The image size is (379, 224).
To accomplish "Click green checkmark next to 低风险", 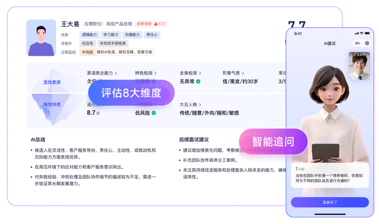I will (x=154, y=113).
